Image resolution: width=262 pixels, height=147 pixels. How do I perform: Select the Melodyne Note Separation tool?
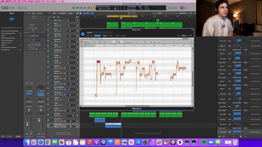[x=131, y=42]
